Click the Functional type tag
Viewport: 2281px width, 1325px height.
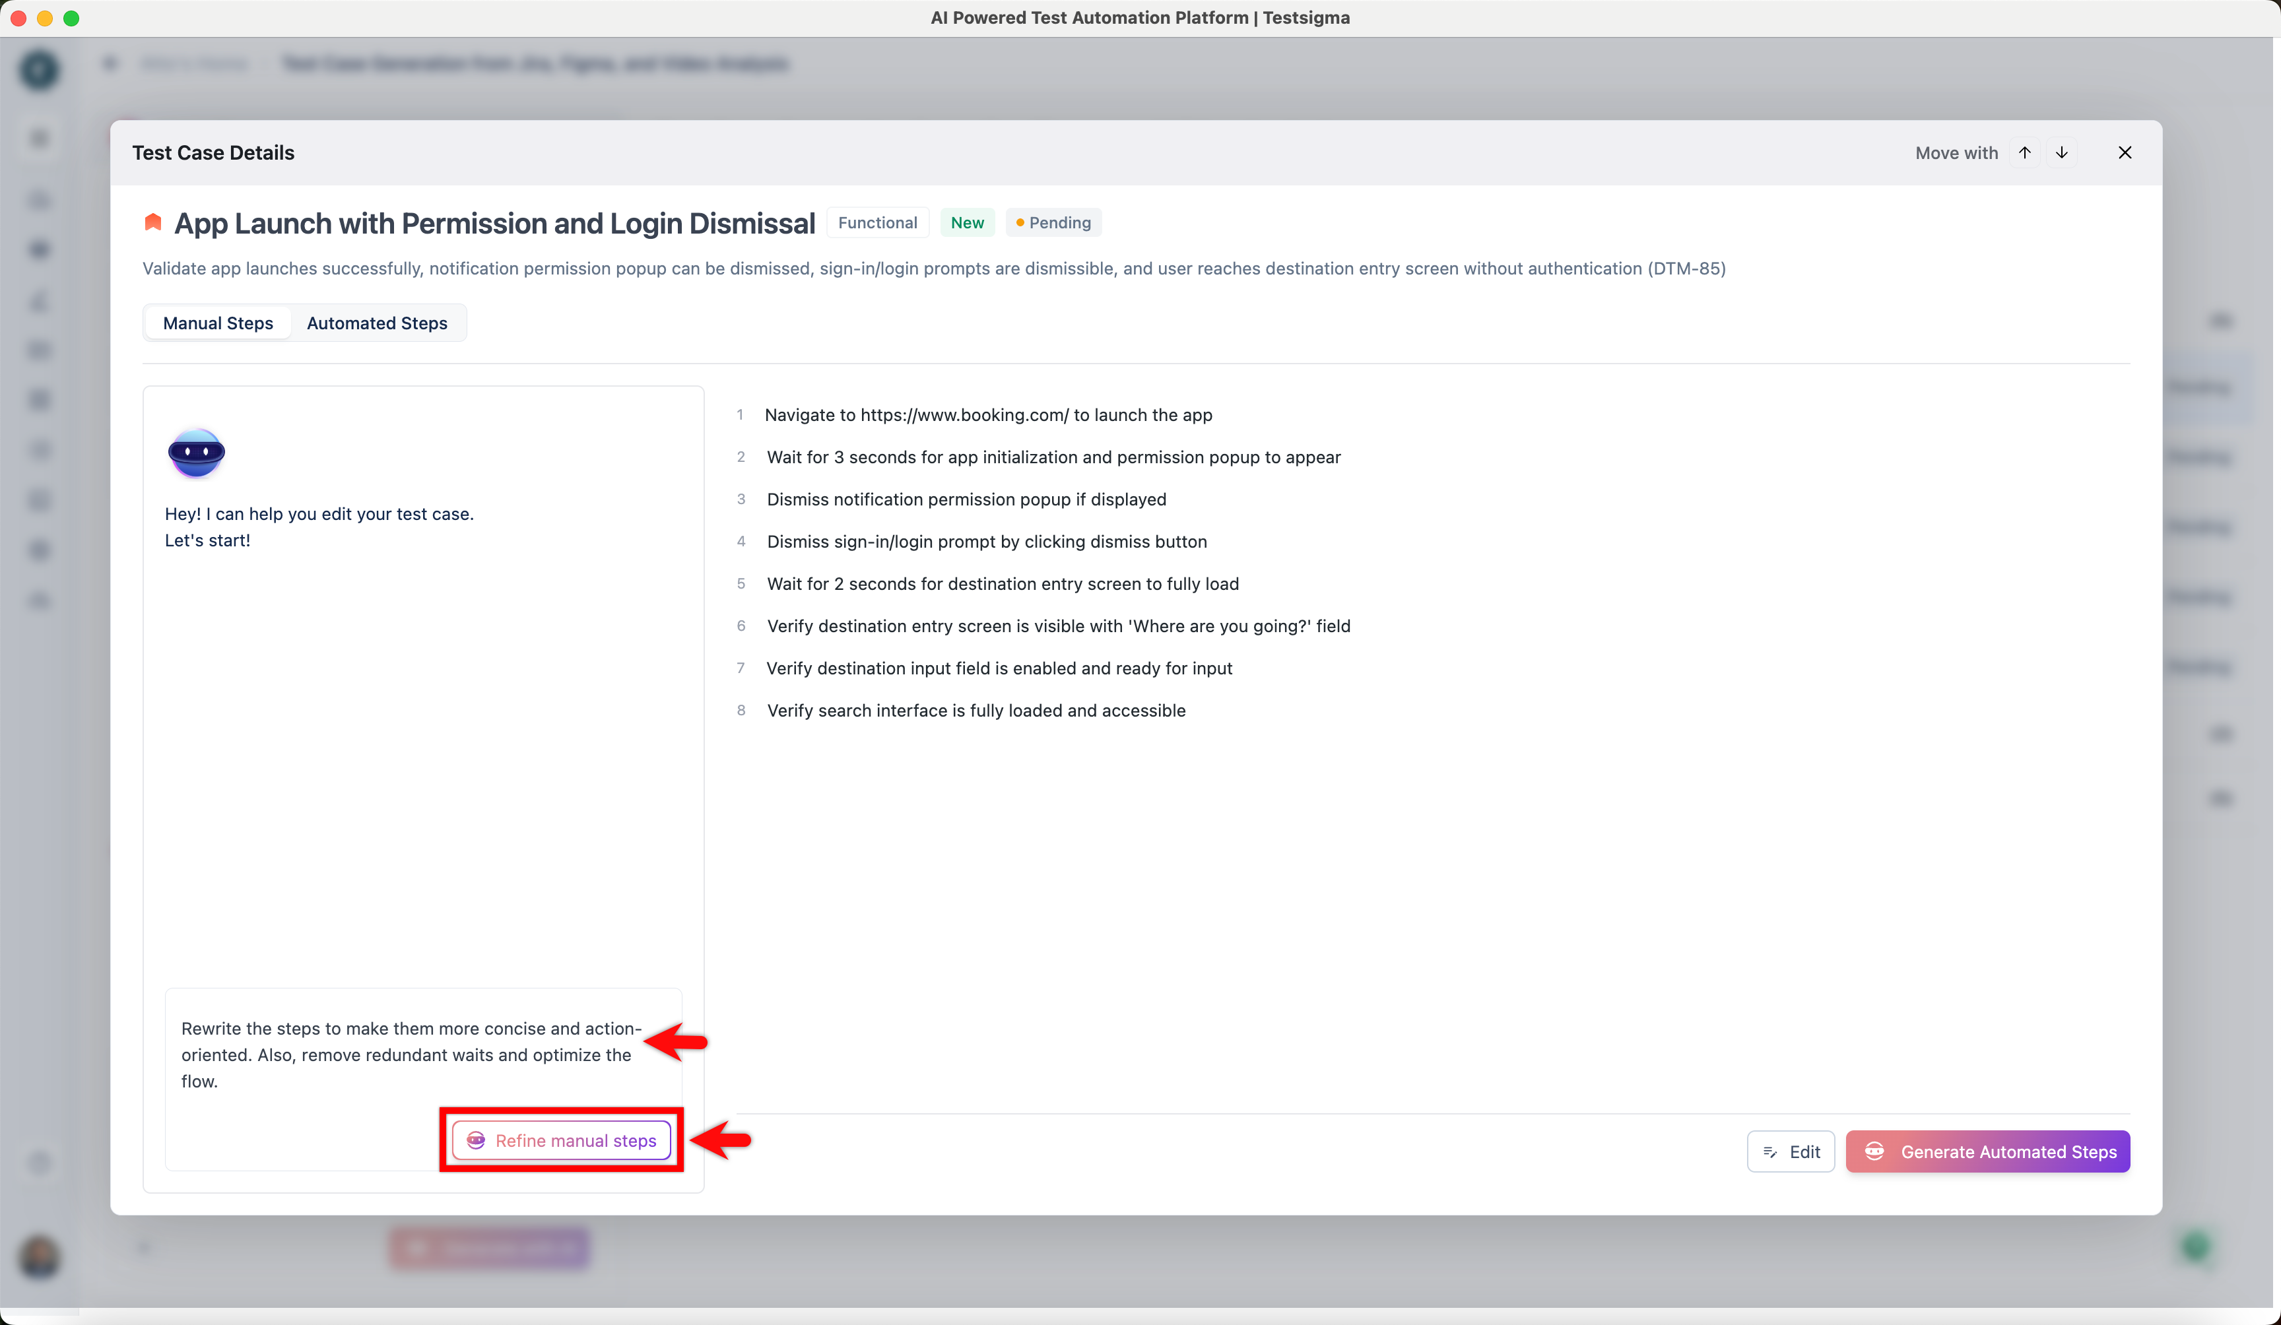[x=877, y=222]
